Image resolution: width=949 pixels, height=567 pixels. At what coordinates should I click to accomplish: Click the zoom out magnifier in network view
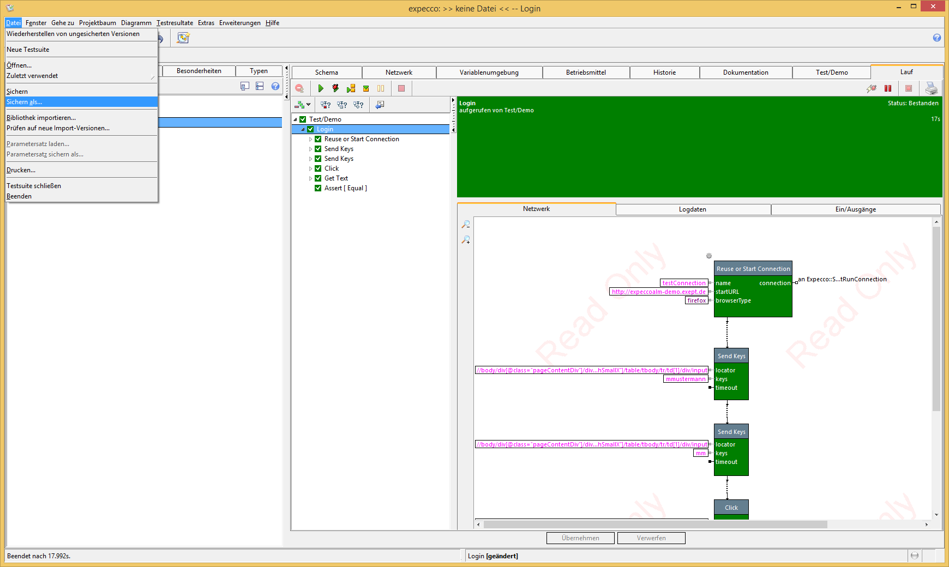[x=466, y=225]
